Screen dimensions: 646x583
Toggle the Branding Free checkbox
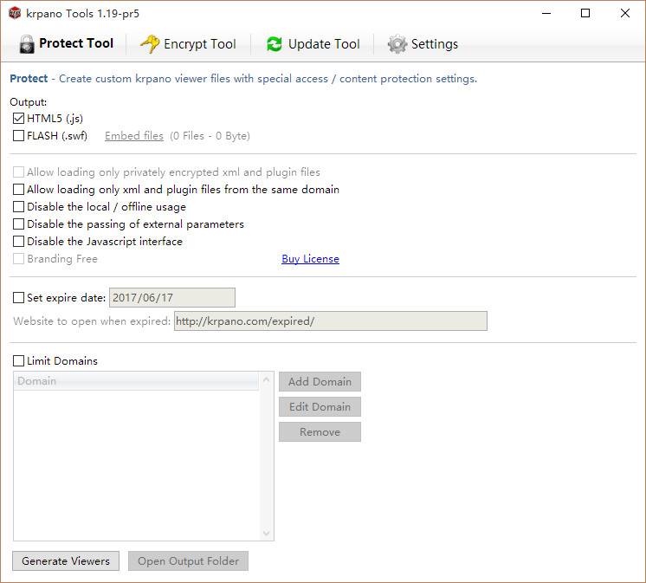18,259
